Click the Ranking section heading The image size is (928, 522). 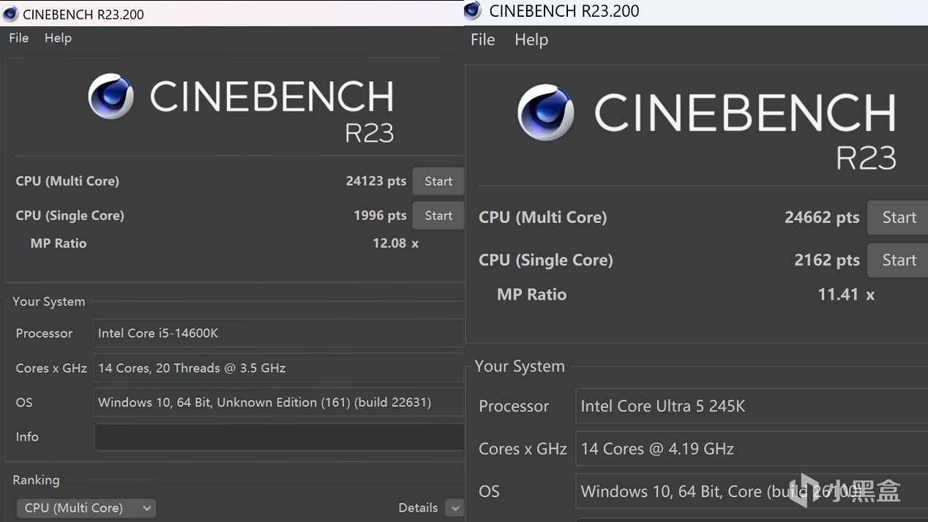click(36, 480)
